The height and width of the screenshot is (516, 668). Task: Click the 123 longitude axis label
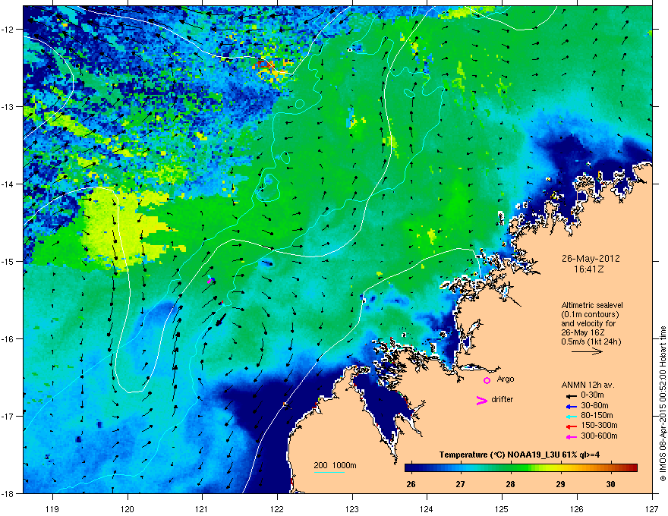click(352, 508)
